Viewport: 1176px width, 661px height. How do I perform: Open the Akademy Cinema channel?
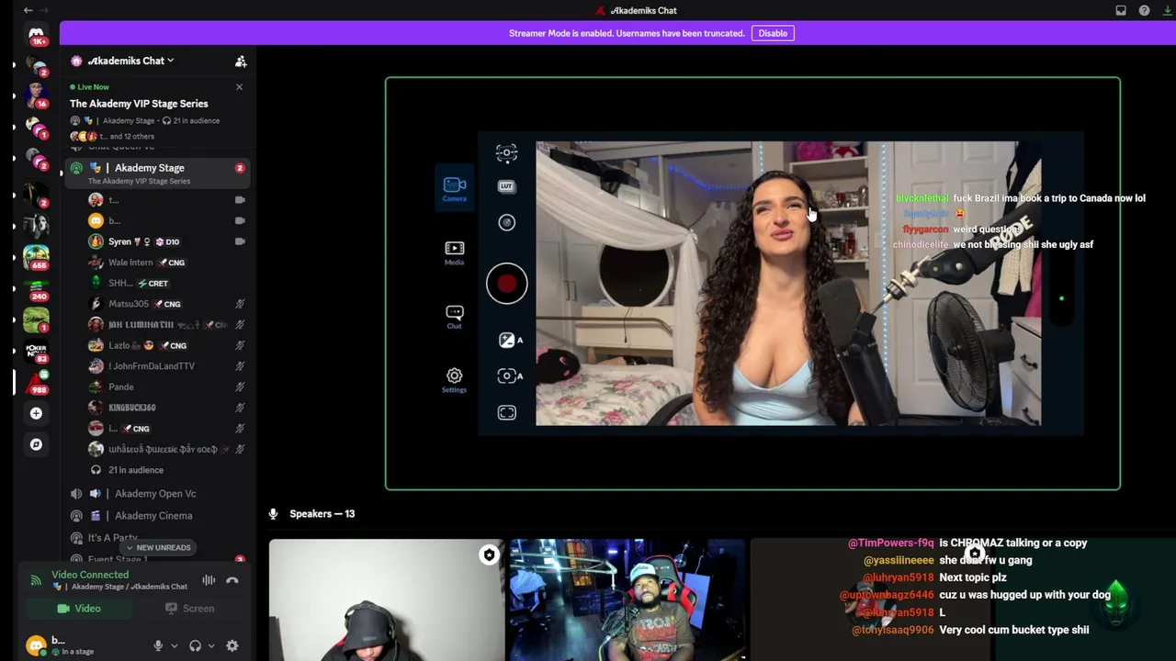coord(158,516)
